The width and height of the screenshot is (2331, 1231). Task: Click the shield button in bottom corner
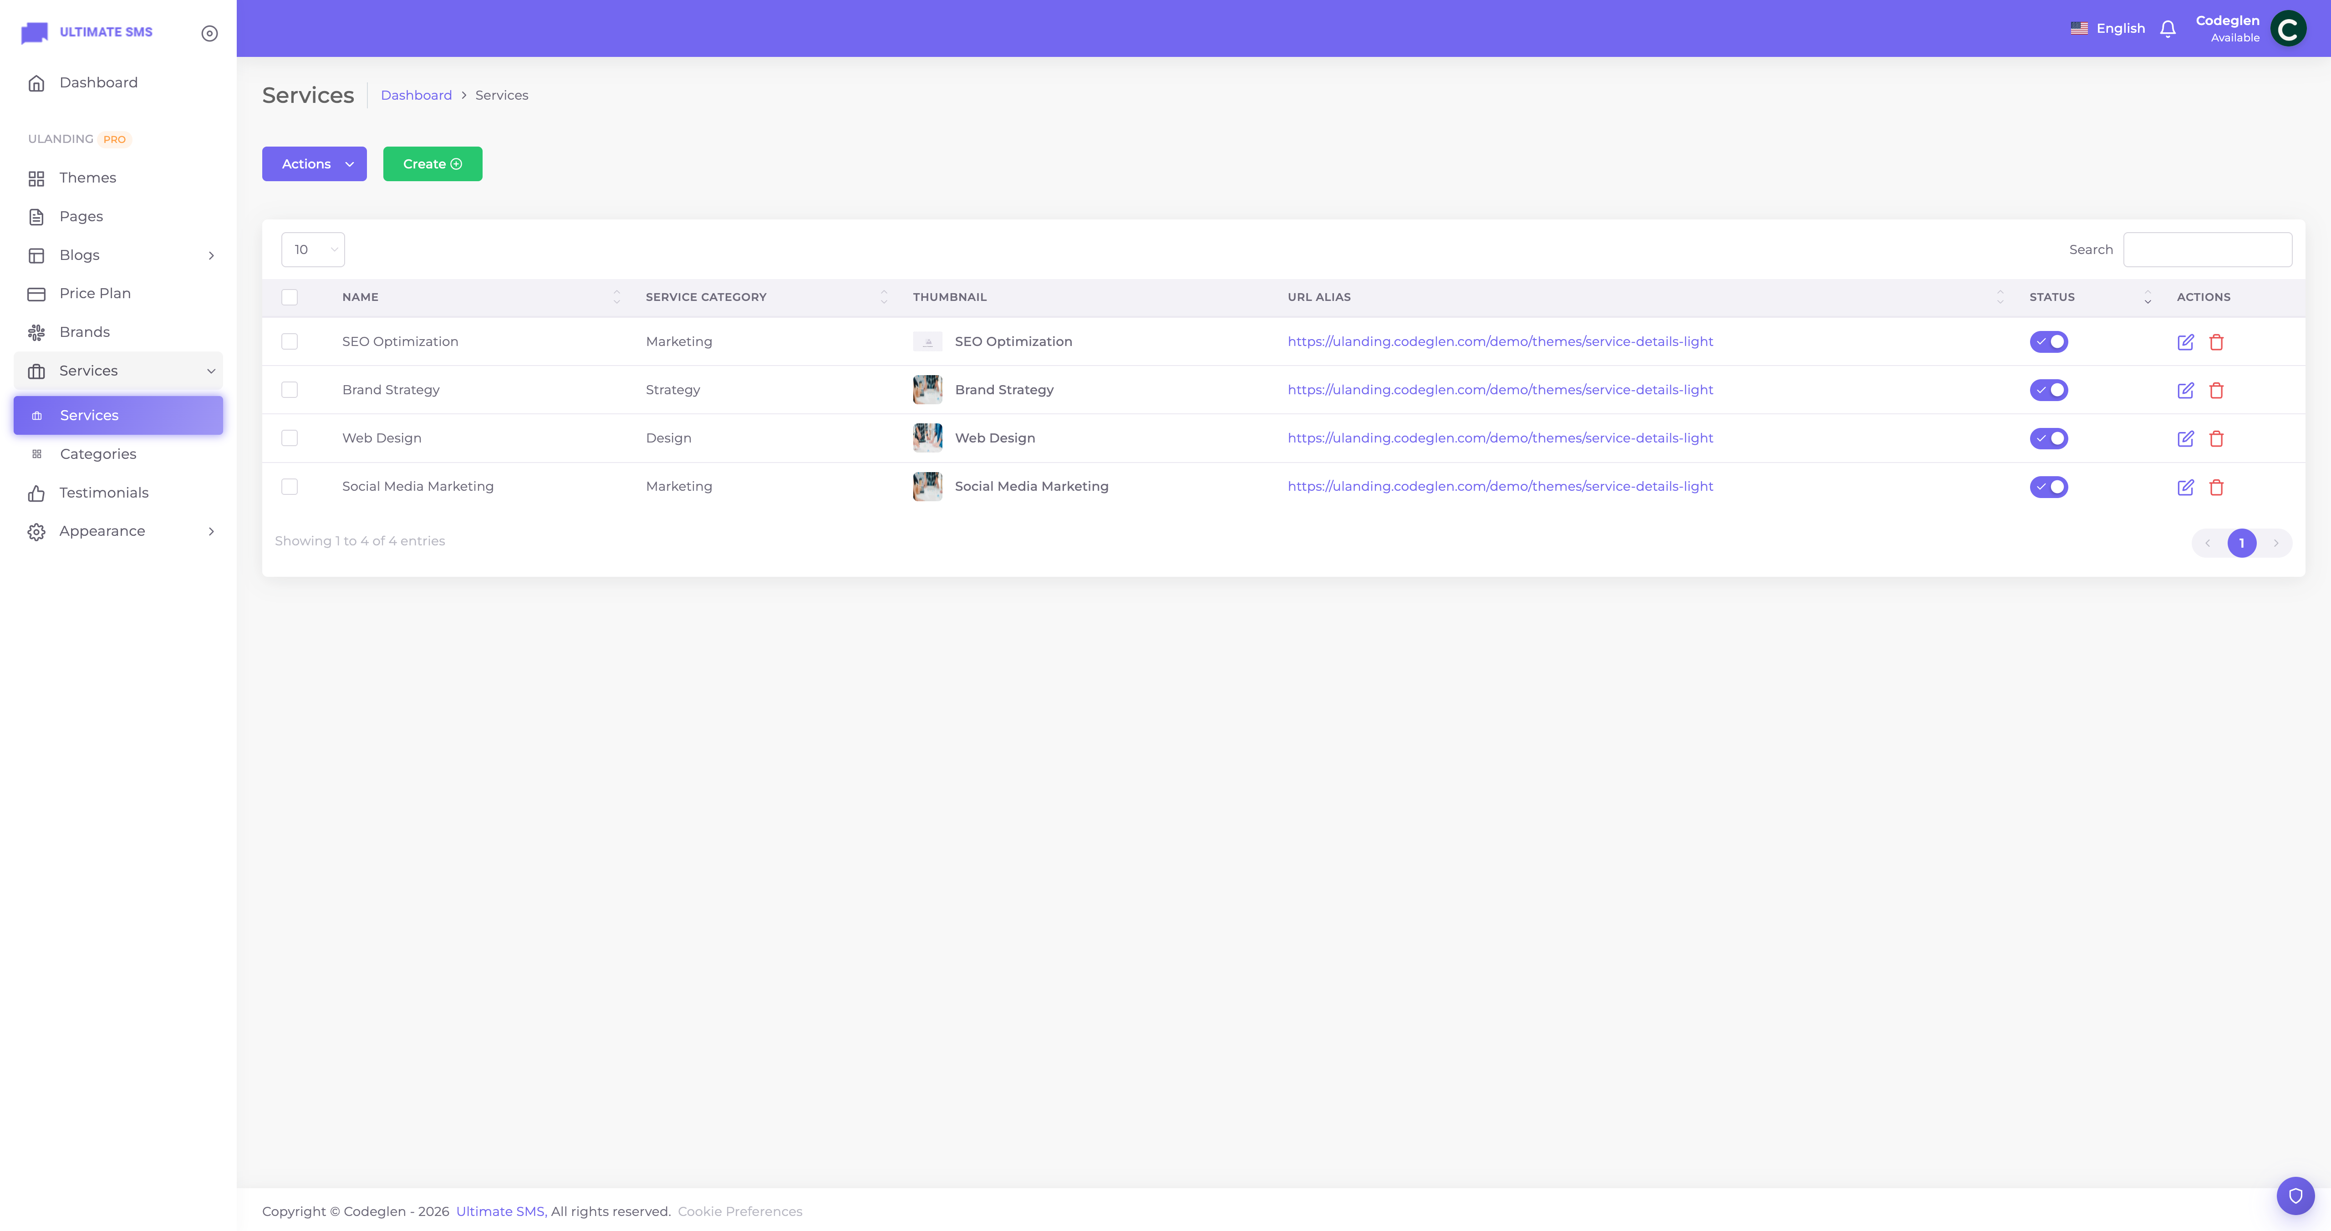pos(2295,1195)
